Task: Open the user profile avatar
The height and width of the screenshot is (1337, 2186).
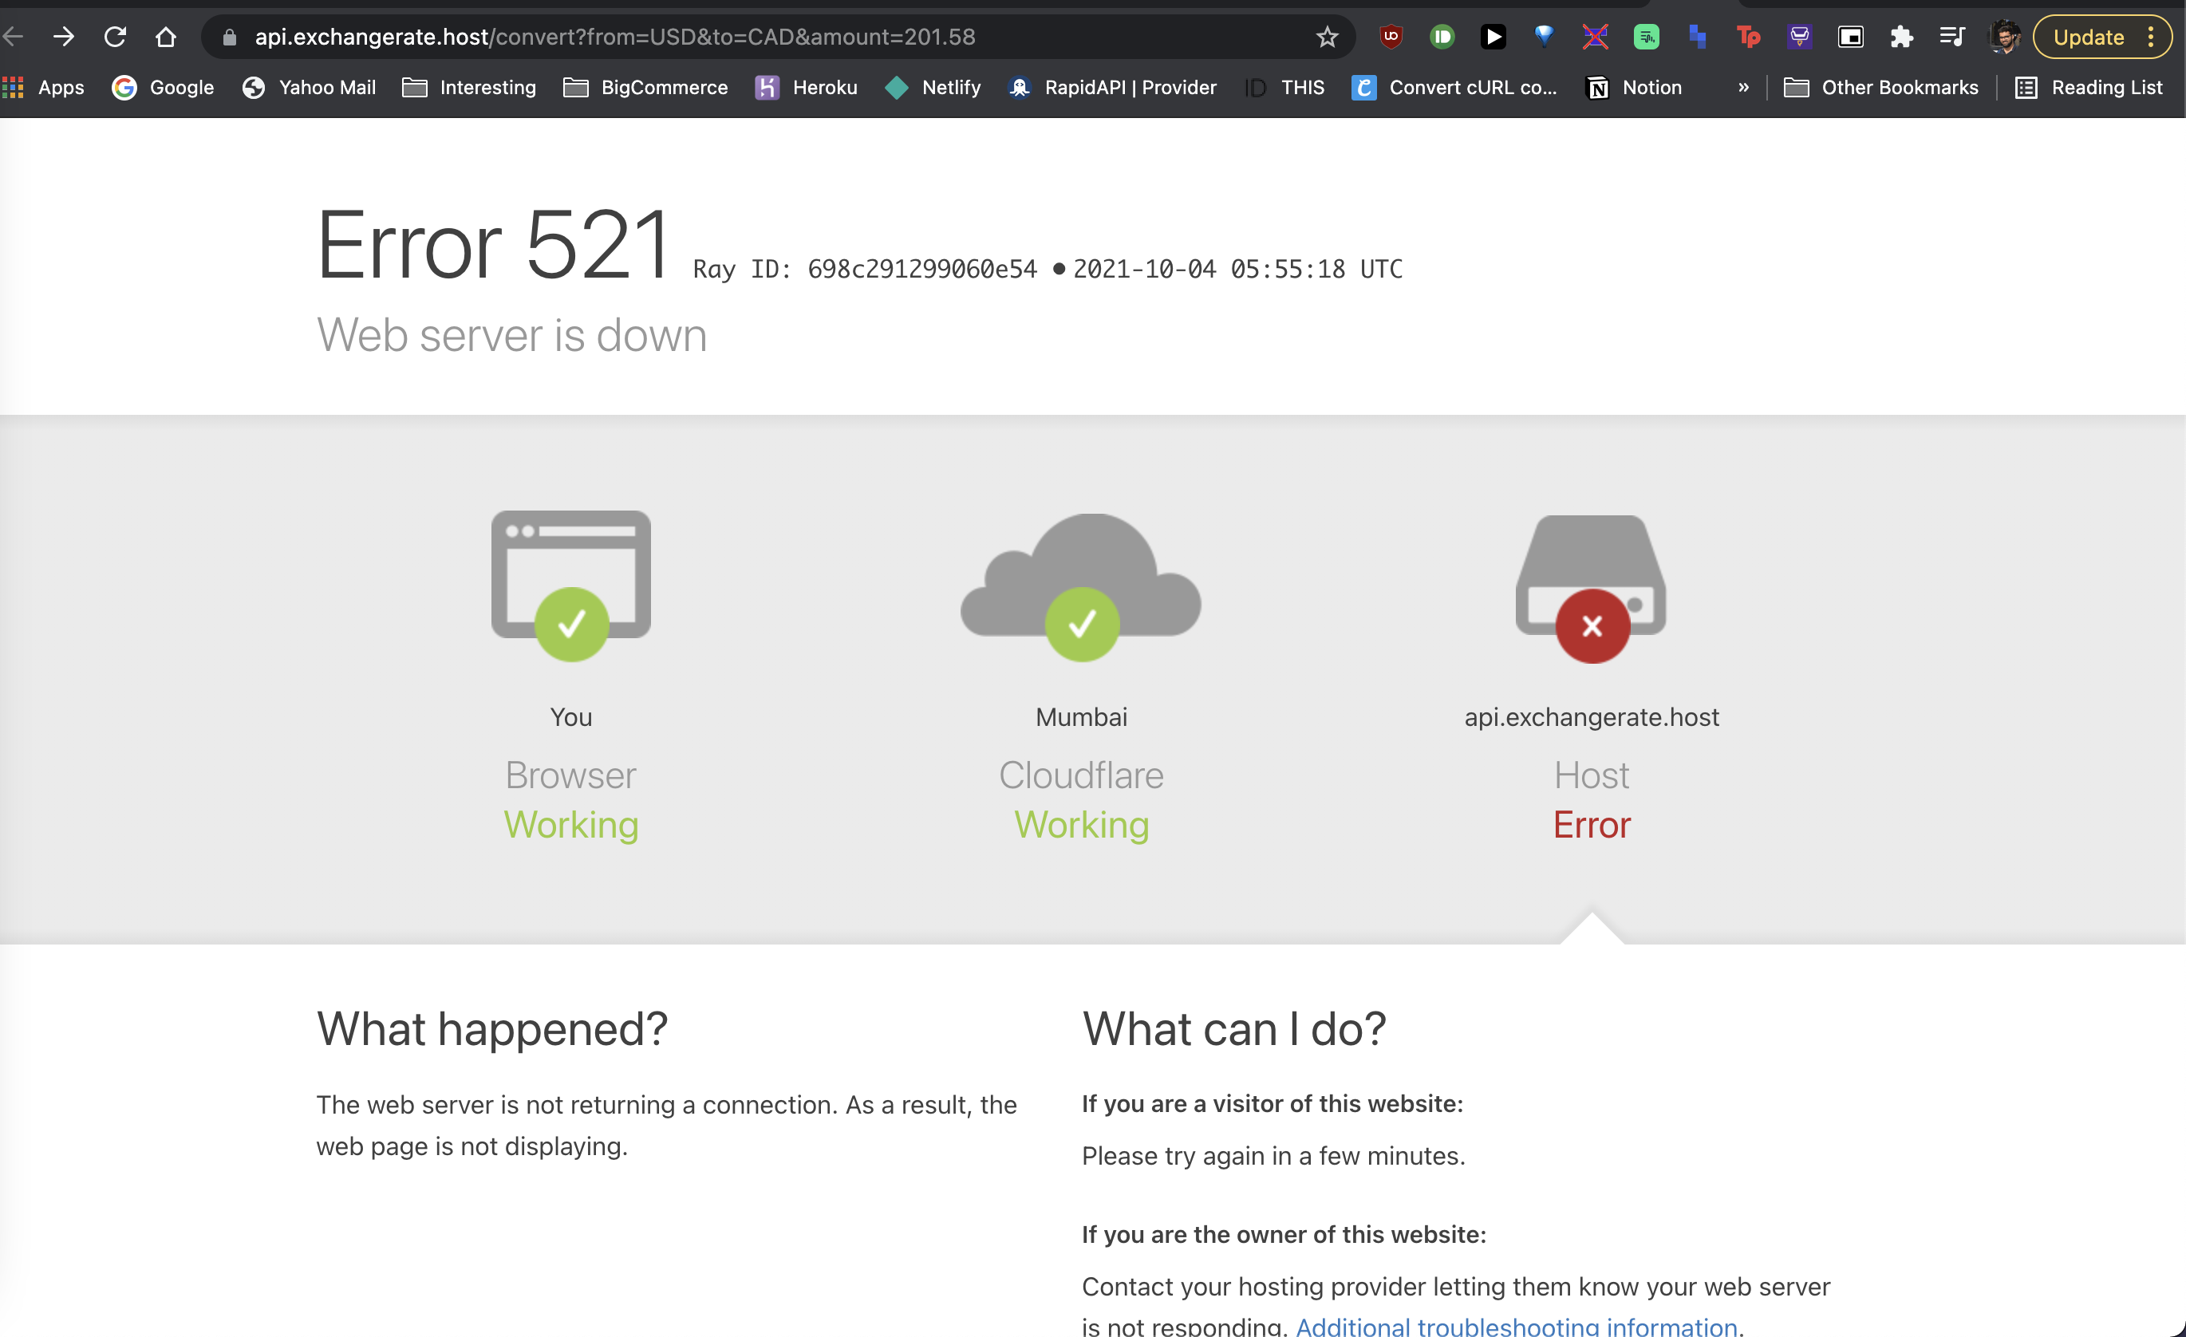Action: click(x=2003, y=37)
